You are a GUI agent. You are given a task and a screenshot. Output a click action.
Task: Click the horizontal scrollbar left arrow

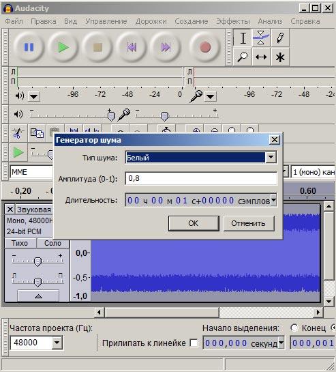(99, 312)
